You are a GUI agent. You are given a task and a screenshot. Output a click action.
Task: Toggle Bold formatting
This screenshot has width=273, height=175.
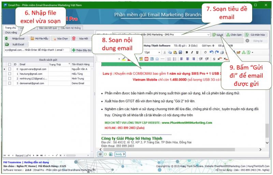coord(187,52)
